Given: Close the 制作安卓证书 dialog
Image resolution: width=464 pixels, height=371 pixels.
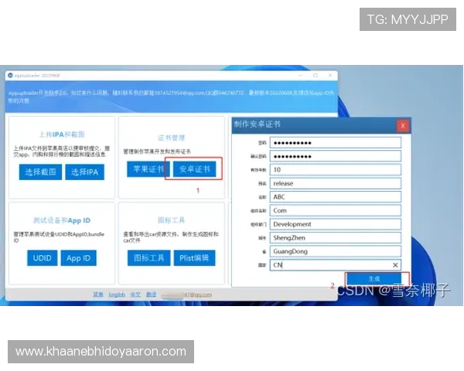Looking at the screenshot, I should tap(402, 125).
